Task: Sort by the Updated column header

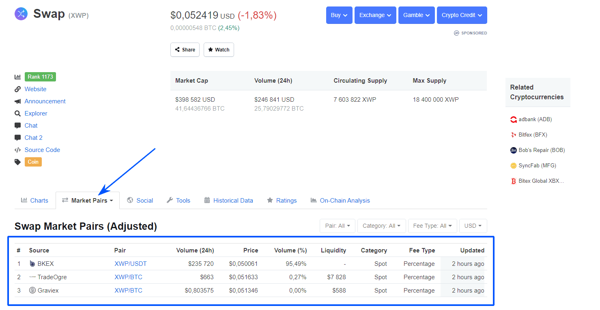Action: (472, 250)
